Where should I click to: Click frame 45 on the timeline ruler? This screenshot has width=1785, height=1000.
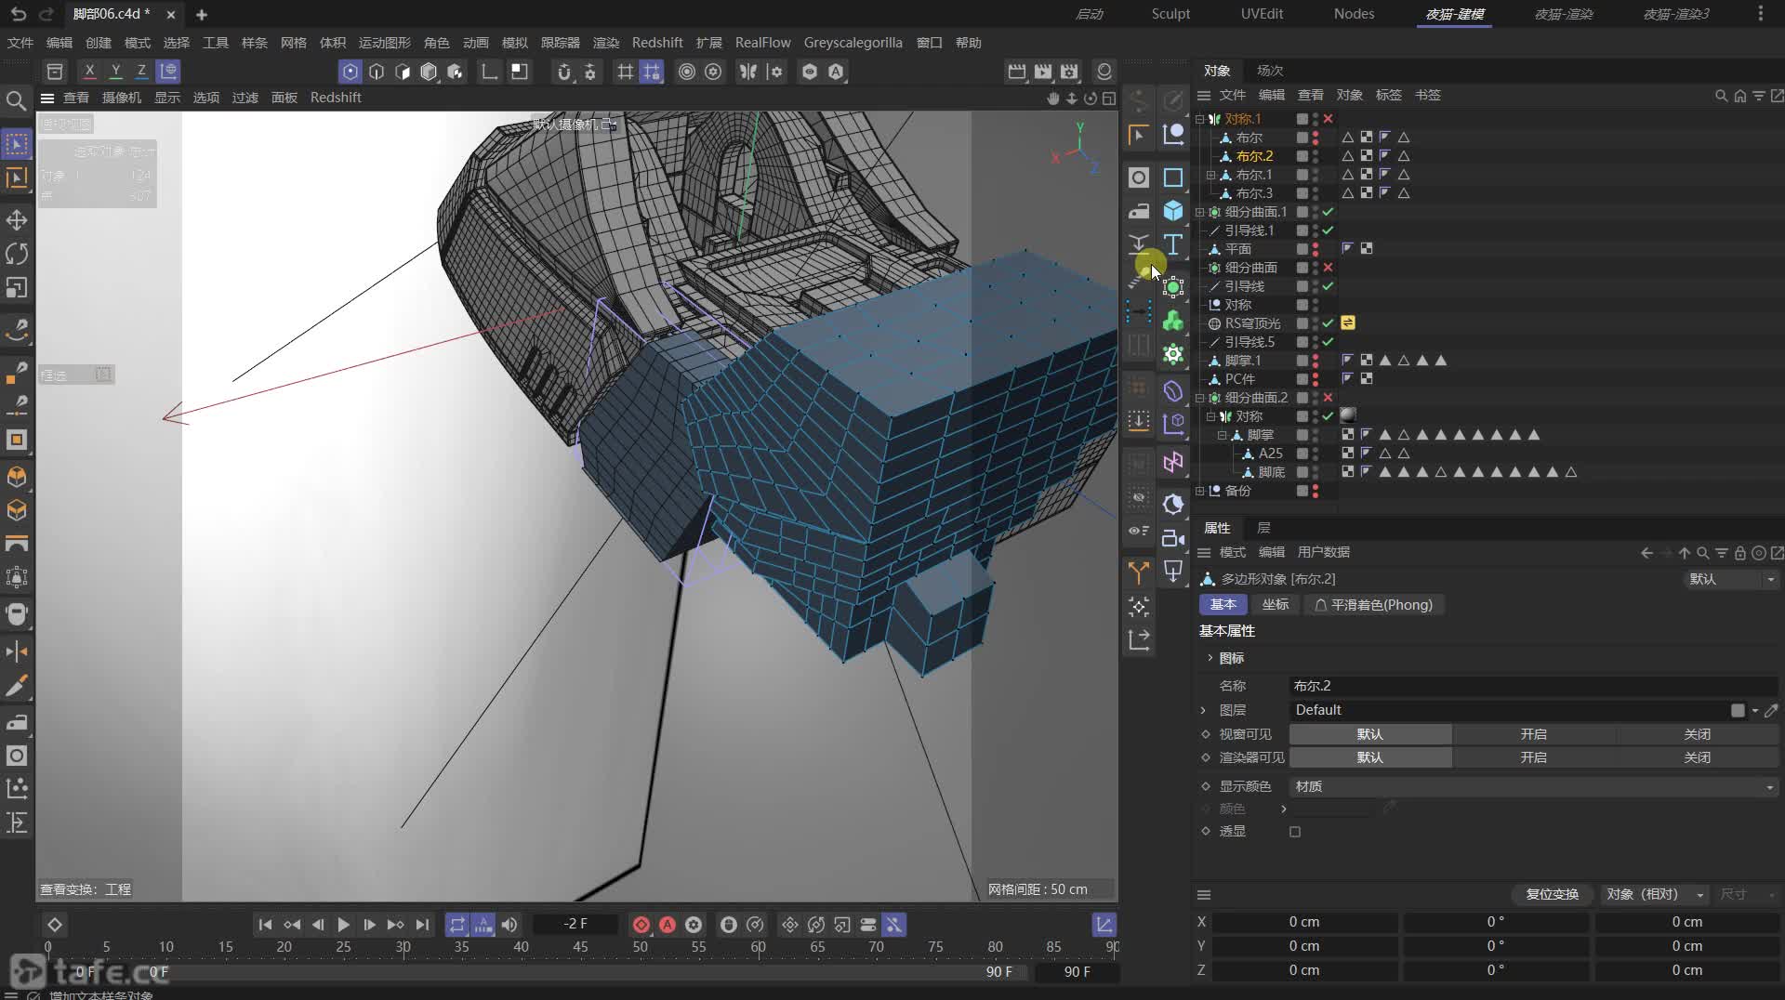(x=580, y=947)
